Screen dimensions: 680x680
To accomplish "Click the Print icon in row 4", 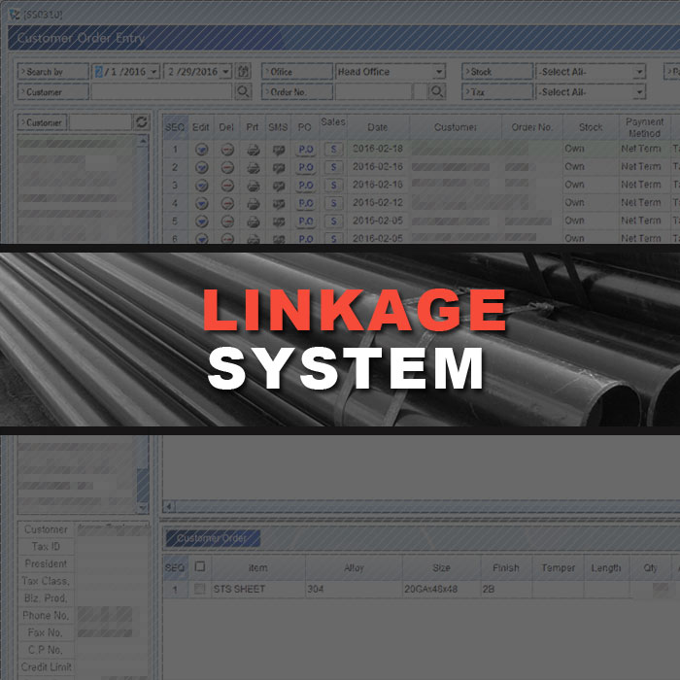I will click(x=254, y=204).
